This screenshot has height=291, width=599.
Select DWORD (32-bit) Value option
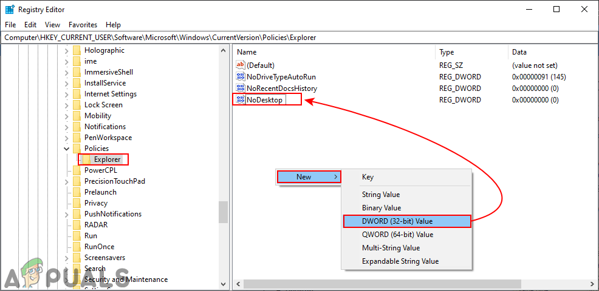tap(406, 221)
